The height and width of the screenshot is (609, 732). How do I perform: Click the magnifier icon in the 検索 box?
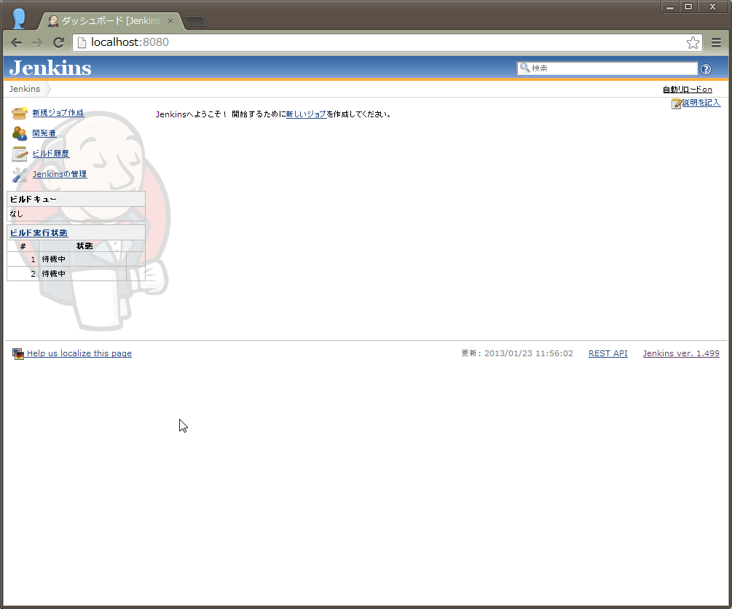(525, 68)
